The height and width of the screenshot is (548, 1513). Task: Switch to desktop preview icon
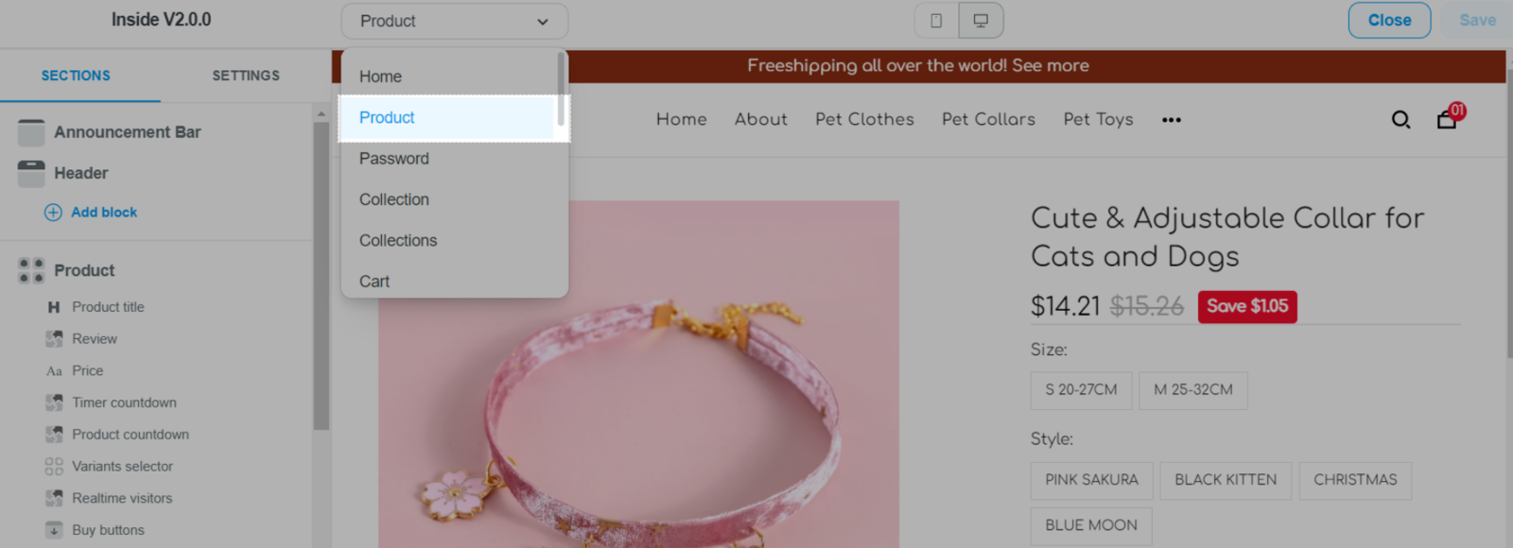coord(981,21)
